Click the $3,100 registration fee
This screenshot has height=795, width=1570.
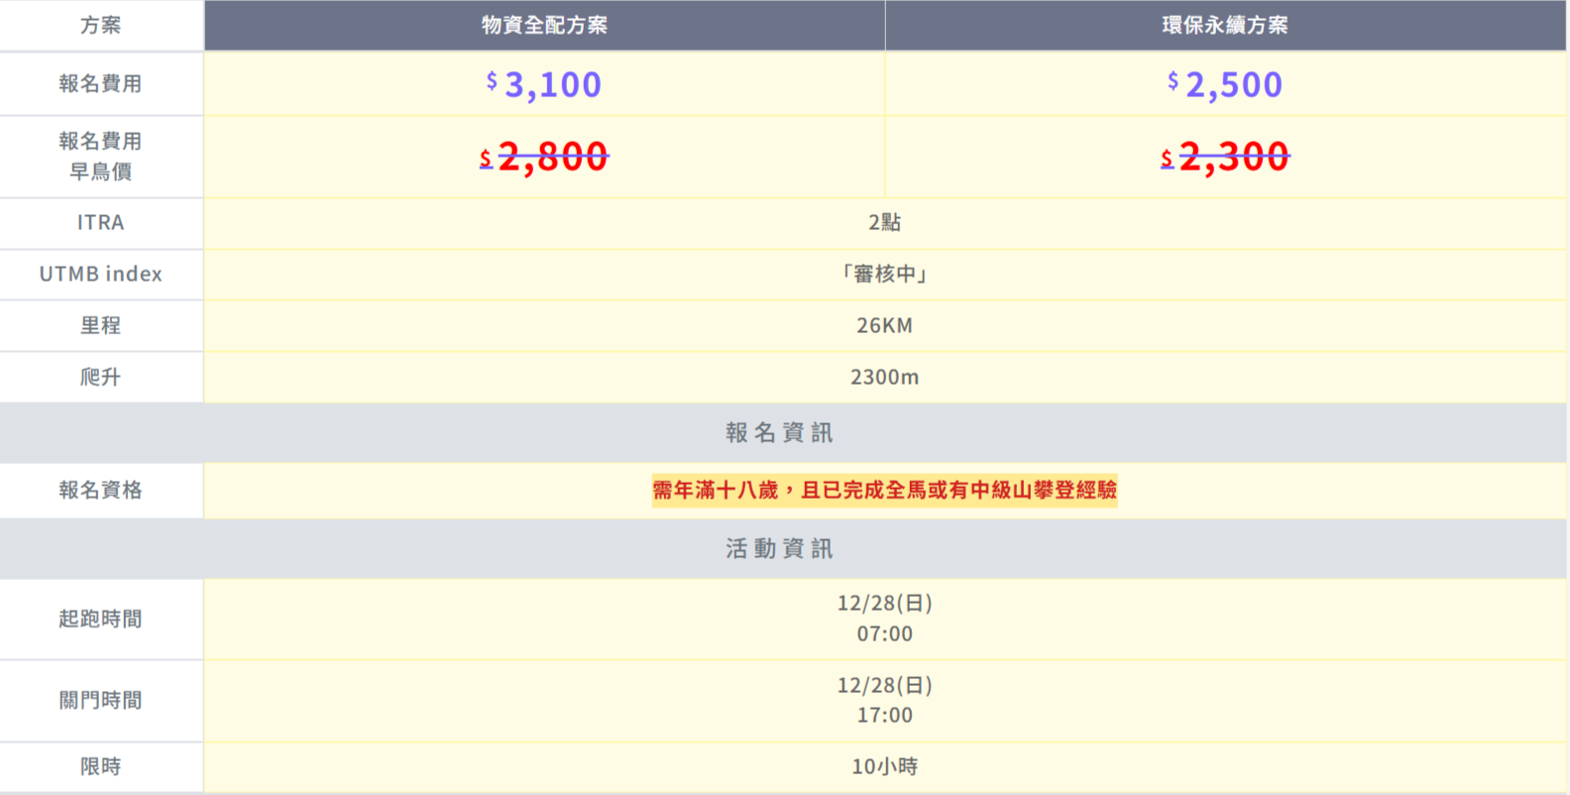pos(544,84)
